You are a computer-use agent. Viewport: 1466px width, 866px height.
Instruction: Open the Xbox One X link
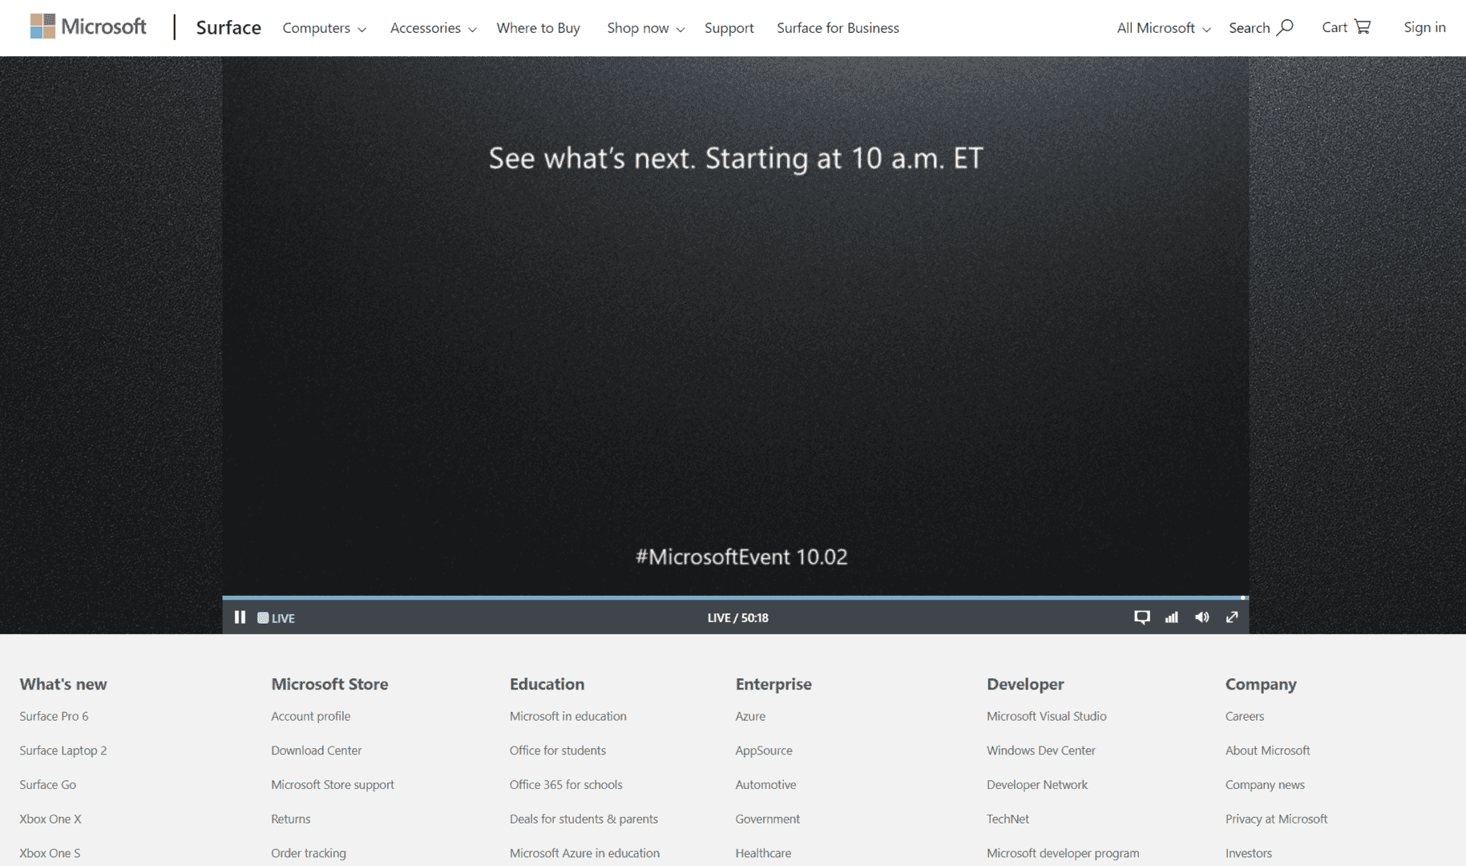[x=50, y=819]
